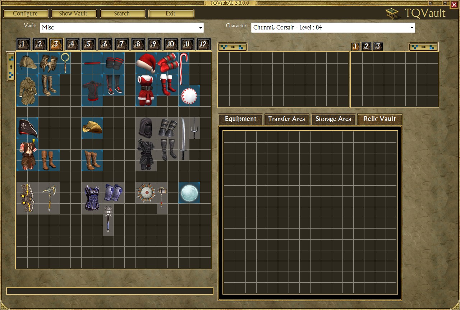The width and height of the screenshot is (460, 310).
Task: Select the round spiked shield
Action: coord(146,193)
